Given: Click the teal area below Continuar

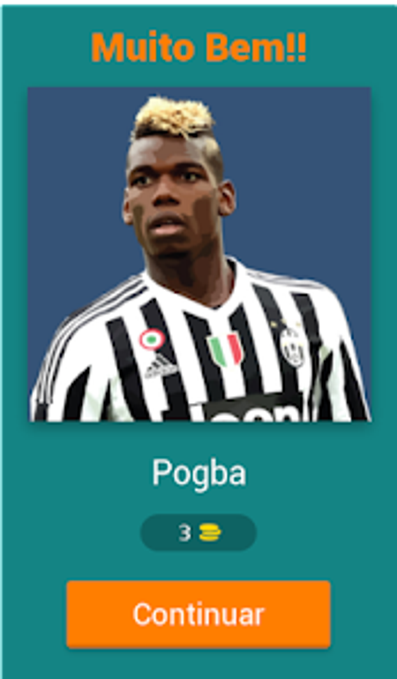Looking at the screenshot, I should pos(198,663).
